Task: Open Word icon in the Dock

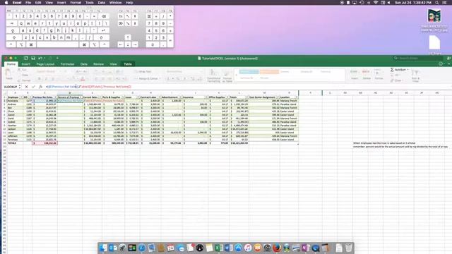Action: (229, 248)
